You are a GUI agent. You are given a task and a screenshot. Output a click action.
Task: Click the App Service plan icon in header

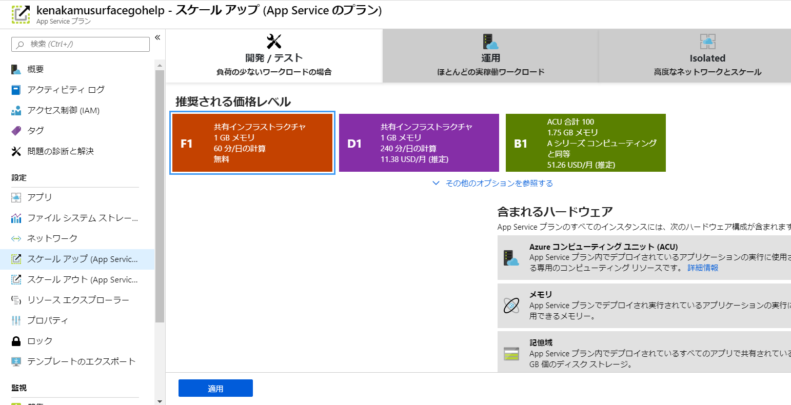(x=21, y=15)
